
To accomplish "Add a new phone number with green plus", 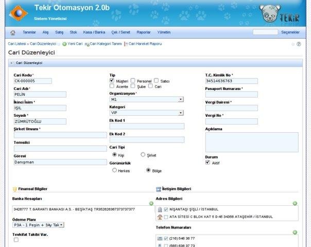I will [295, 232].
